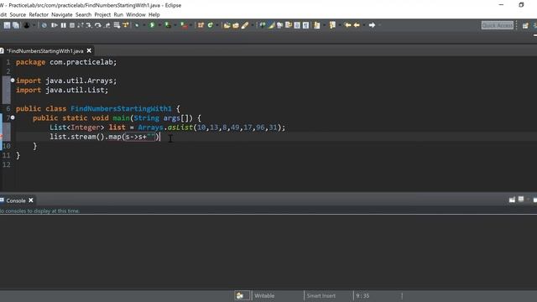The height and width of the screenshot is (302, 537).
Task: Click the Last Edit Location arrow icon
Action: 347,25
